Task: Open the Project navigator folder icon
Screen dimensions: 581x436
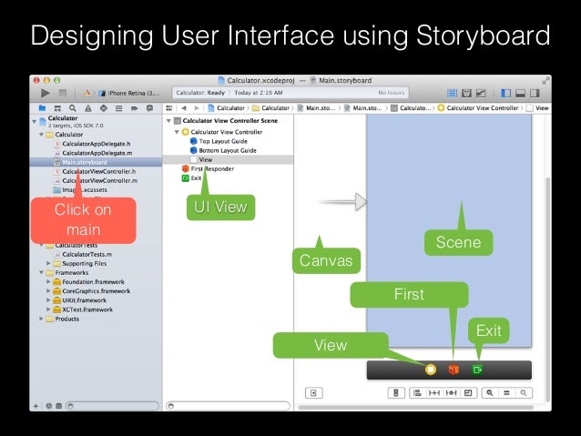Action: click(x=42, y=108)
